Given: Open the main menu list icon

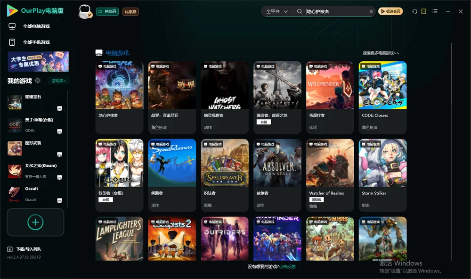Looking at the screenshot, I should 435,11.
